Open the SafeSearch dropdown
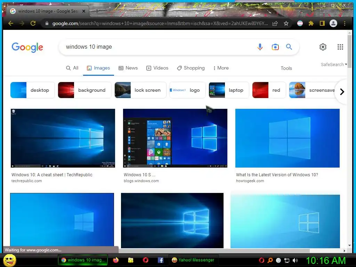 pos(334,64)
